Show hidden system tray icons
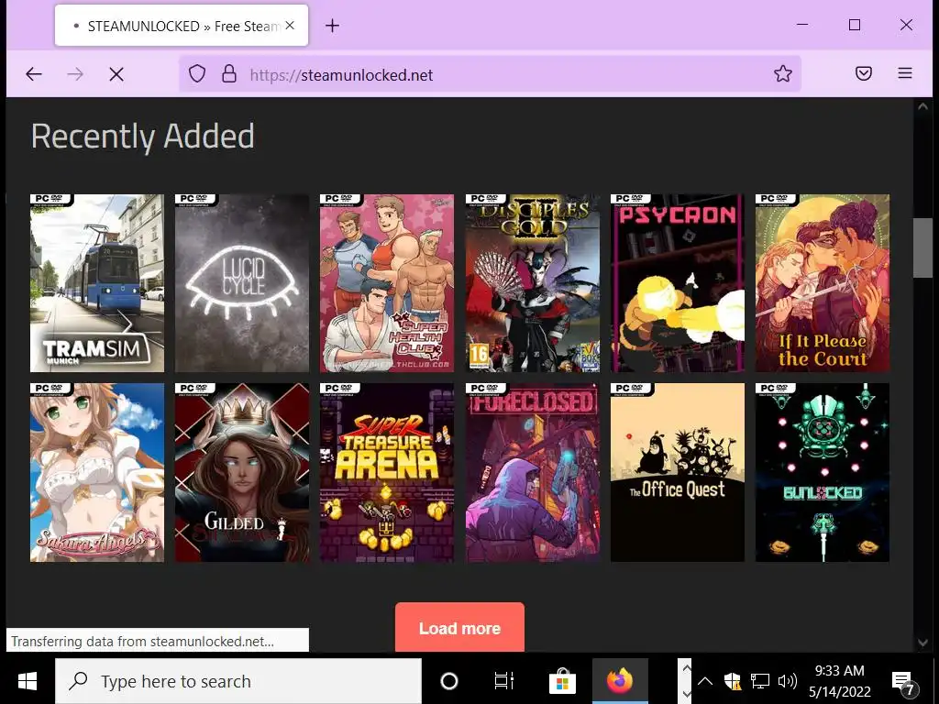939x704 pixels. point(705,681)
